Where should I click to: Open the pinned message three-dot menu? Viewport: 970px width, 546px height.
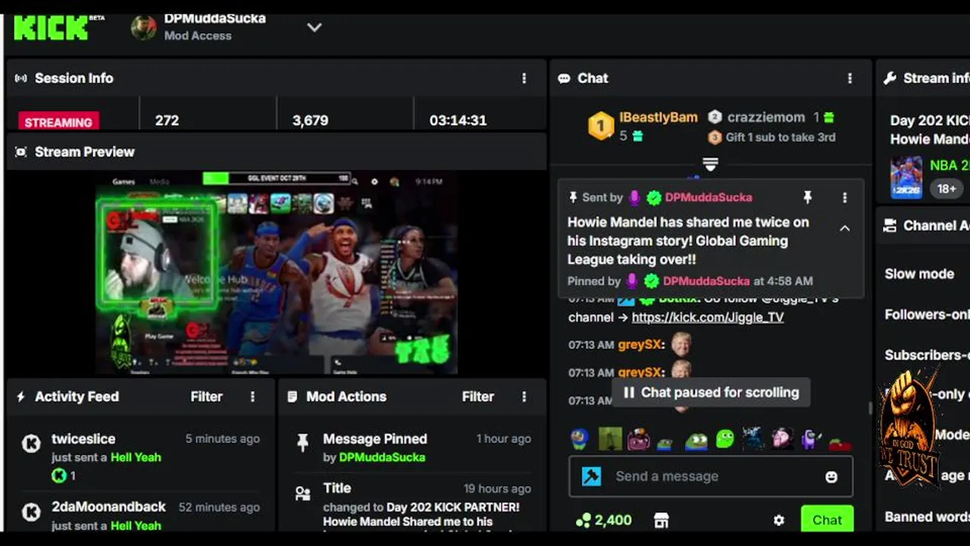(845, 197)
